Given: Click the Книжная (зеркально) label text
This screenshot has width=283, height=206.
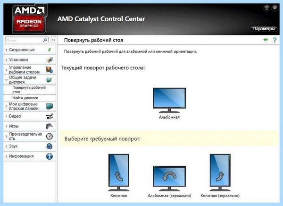Looking at the screenshot, I should (220, 196).
